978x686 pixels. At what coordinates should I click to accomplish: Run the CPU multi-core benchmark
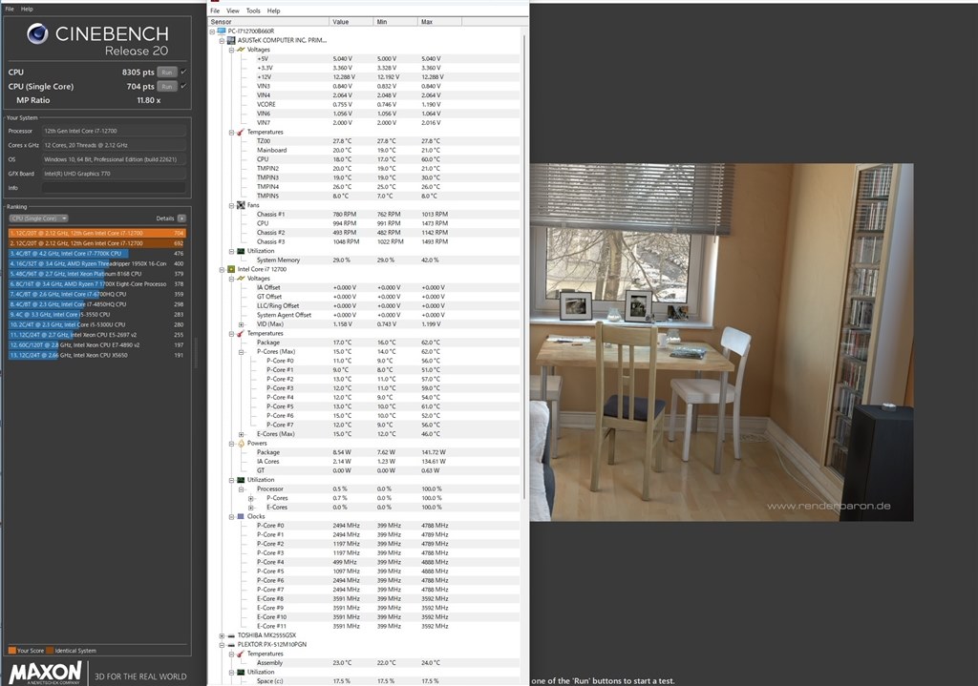click(167, 73)
